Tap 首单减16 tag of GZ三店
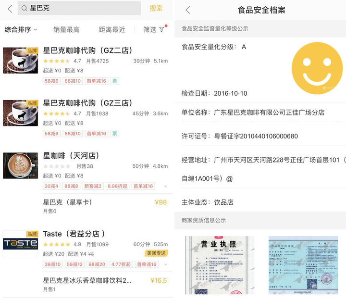 tap(97, 134)
